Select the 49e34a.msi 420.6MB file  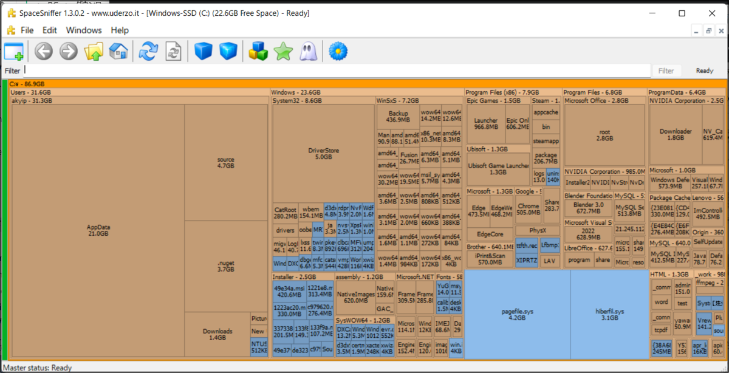pyautogui.click(x=289, y=292)
